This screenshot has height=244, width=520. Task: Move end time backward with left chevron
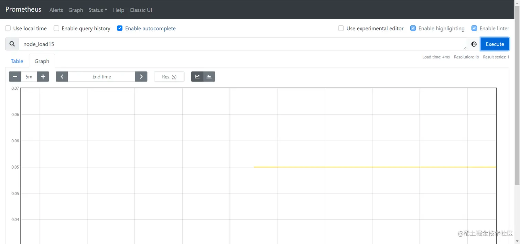[62, 77]
